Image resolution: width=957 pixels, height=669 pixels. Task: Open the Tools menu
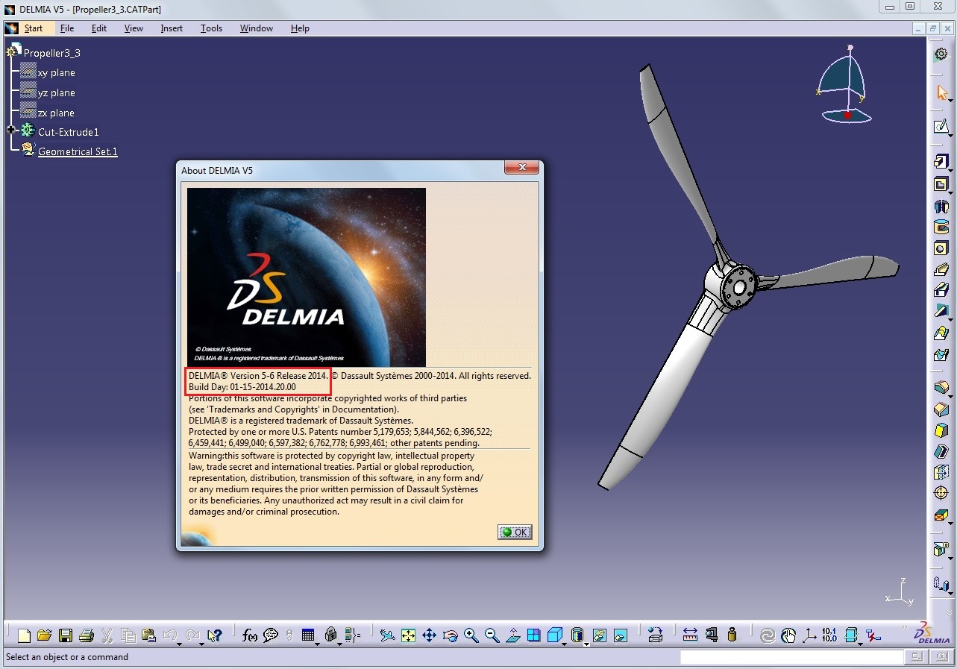(x=211, y=28)
